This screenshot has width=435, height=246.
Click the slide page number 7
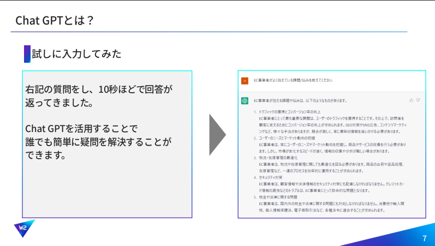pos(425,238)
